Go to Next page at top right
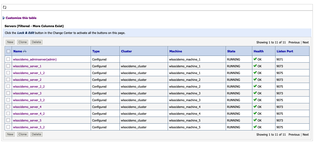 [305, 42]
